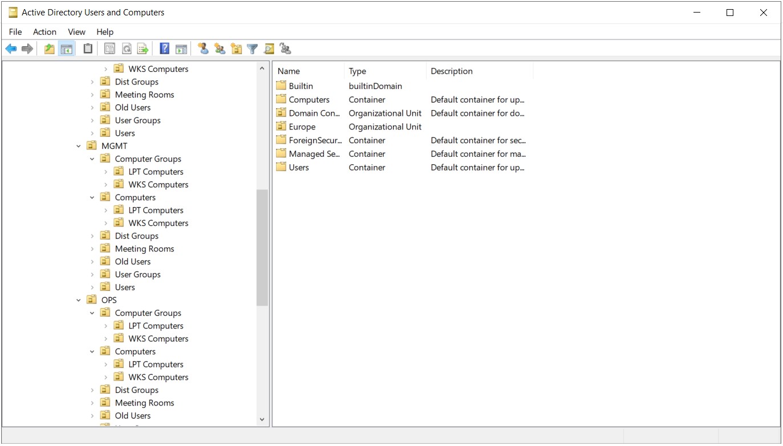Click the Add to group toolbar icon
783x446 pixels.
(286, 49)
